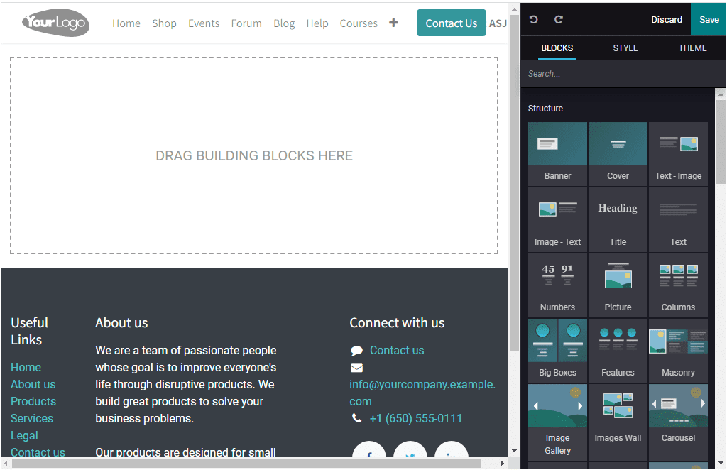Save the website changes
Screen dimensions: 727x470
pos(708,19)
